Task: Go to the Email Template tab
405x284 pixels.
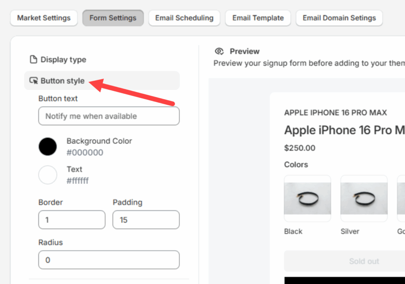Action: pyautogui.click(x=258, y=18)
